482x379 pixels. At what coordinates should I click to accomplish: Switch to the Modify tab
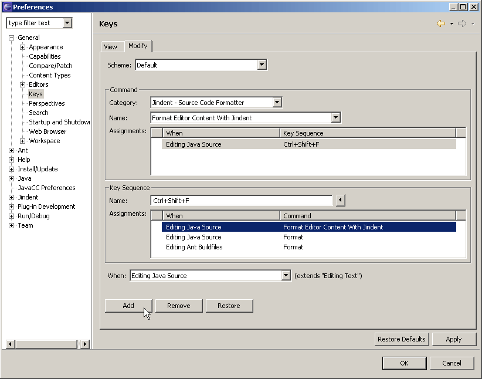[x=138, y=46]
